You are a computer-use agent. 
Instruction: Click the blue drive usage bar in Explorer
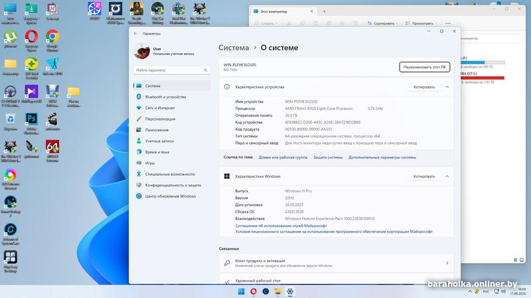pyautogui.click(x=483, y=62)
